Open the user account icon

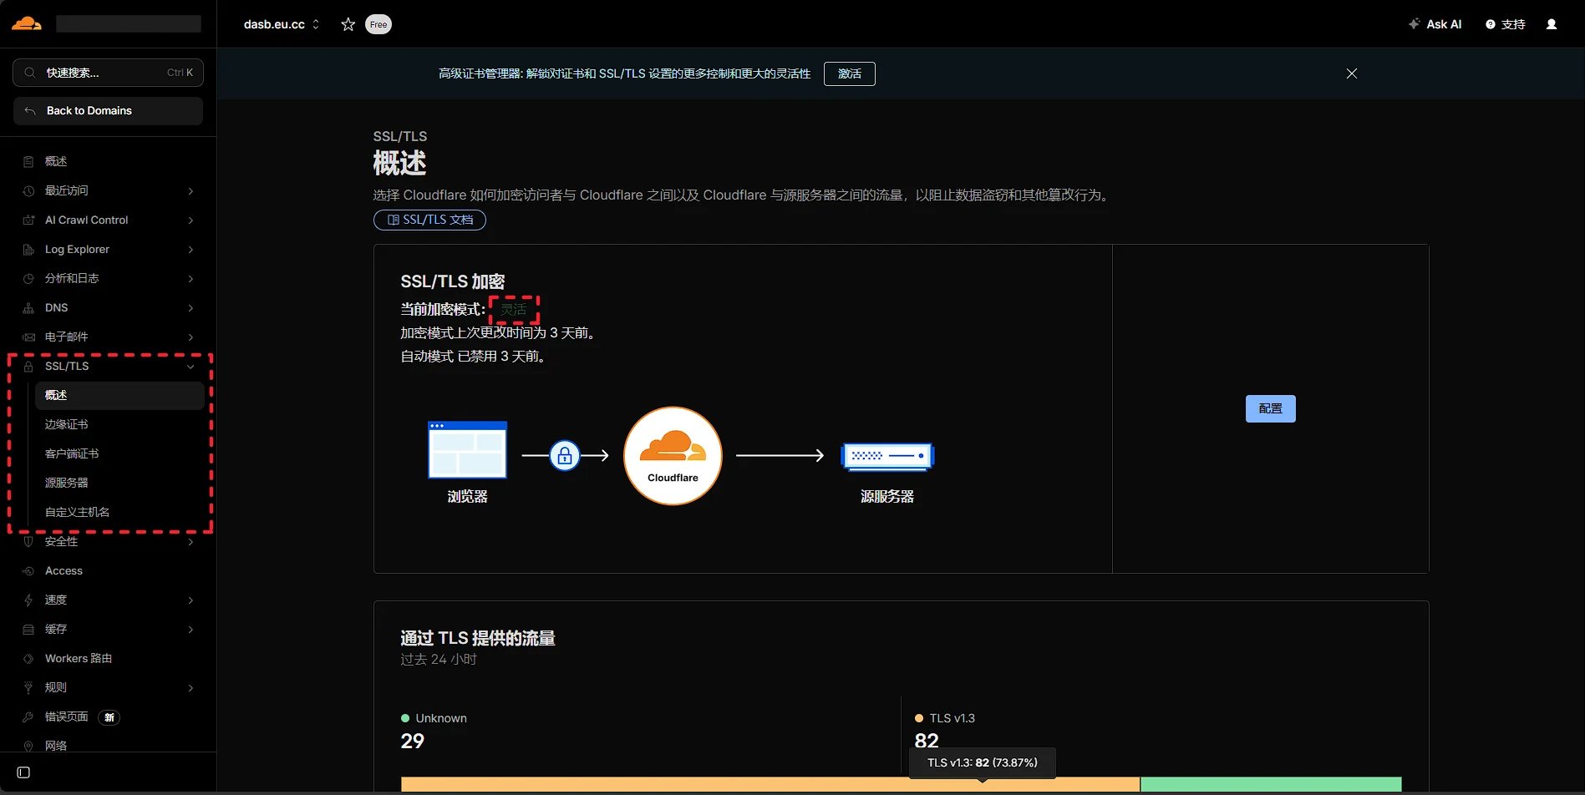1552,24
